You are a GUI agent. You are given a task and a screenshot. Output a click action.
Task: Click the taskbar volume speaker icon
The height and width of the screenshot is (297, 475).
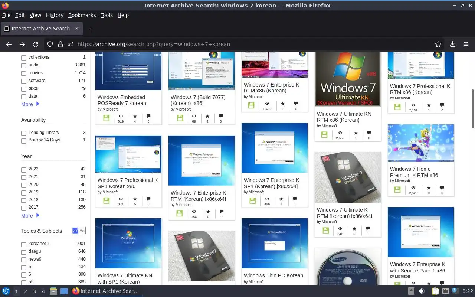point(422,291)
